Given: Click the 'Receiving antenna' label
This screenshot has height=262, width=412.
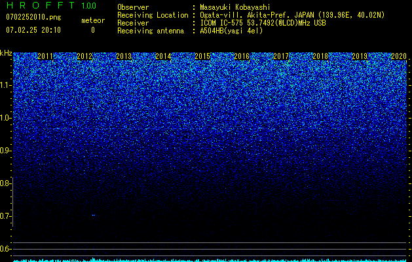Looking at the screenshot, I should [151, 31].
